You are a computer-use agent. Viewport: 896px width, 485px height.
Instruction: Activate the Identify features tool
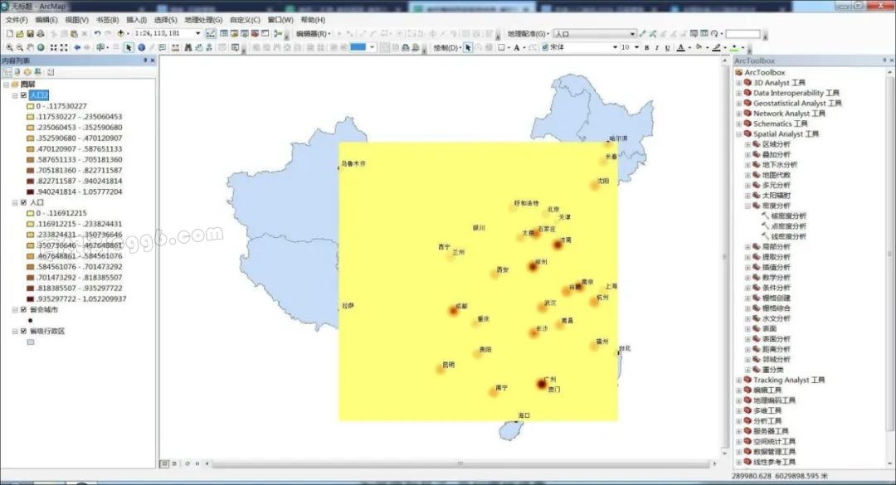(x=140, y=48)
